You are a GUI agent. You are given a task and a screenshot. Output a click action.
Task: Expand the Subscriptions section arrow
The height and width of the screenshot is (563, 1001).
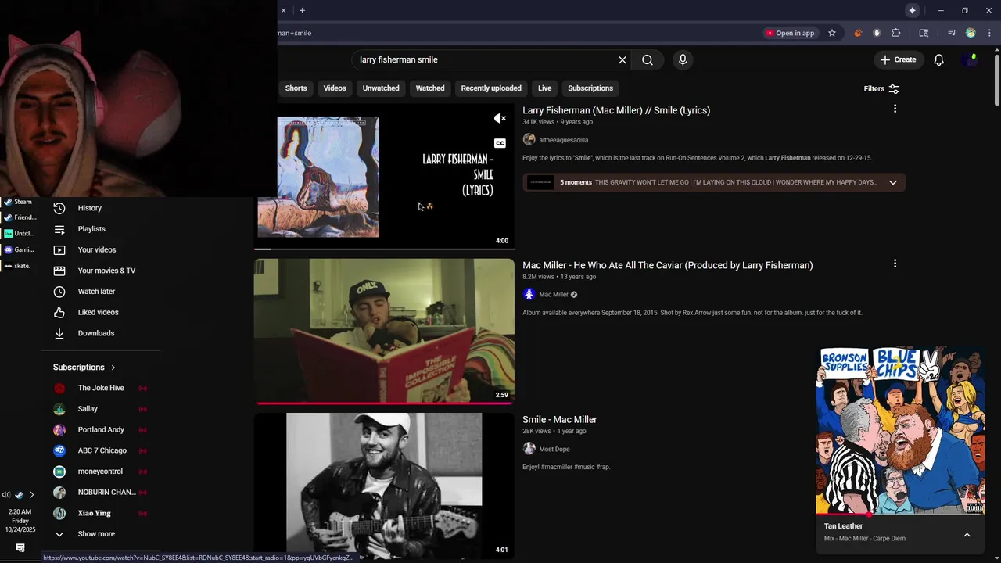pyautogui.click(x=113, y=368)
